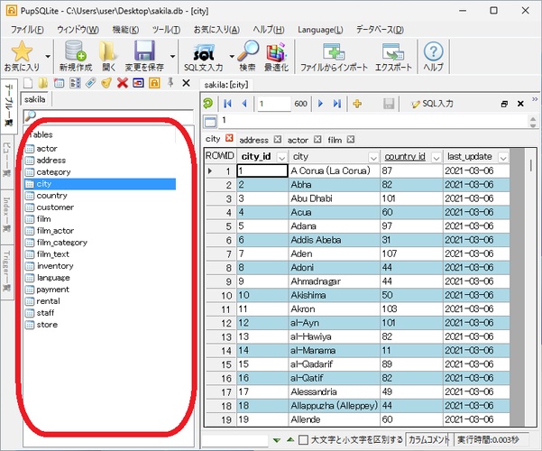Screen dimensions: 542x451
Task: Click the 最適化 optimize icon
Action: (276, 52)
